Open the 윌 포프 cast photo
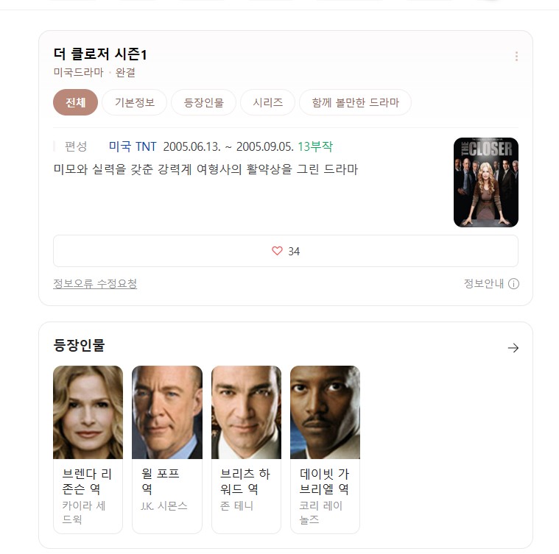 coord(167,412)
